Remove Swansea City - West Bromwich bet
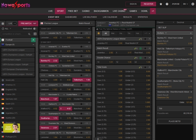The width and height of the screenshot is (196, 140). click(191, 92)
